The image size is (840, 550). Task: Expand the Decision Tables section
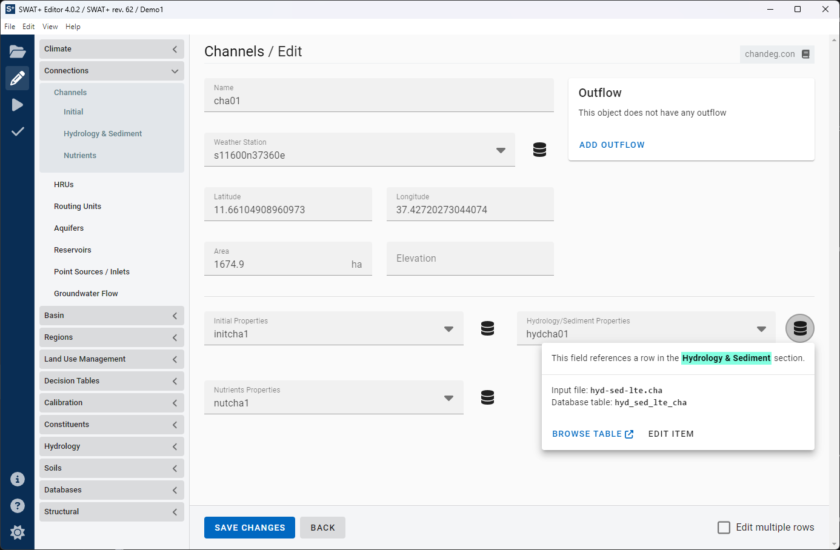pyautogui.click(x=112, y=381)
